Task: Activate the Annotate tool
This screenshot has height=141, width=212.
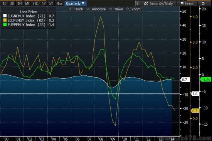Action: point(96,9)
